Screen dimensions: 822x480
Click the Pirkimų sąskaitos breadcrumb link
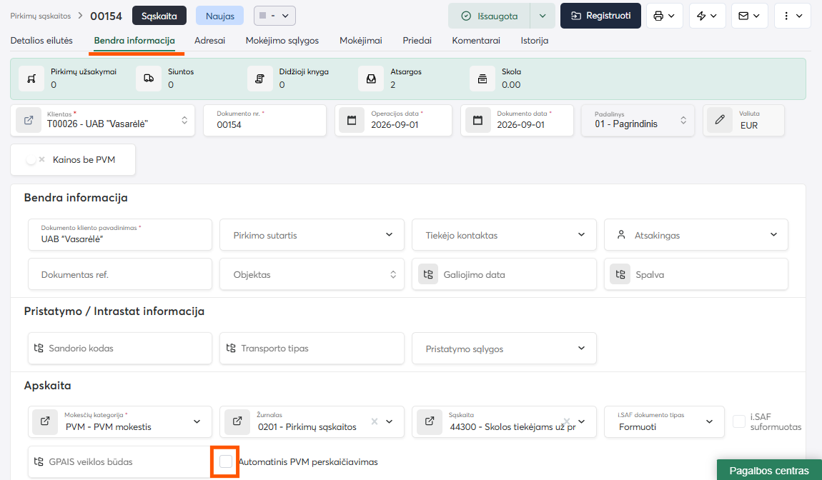[x=40, y=16]
